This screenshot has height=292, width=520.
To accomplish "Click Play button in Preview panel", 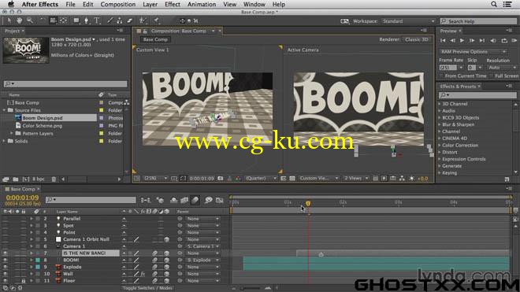I will coord(462,40).
